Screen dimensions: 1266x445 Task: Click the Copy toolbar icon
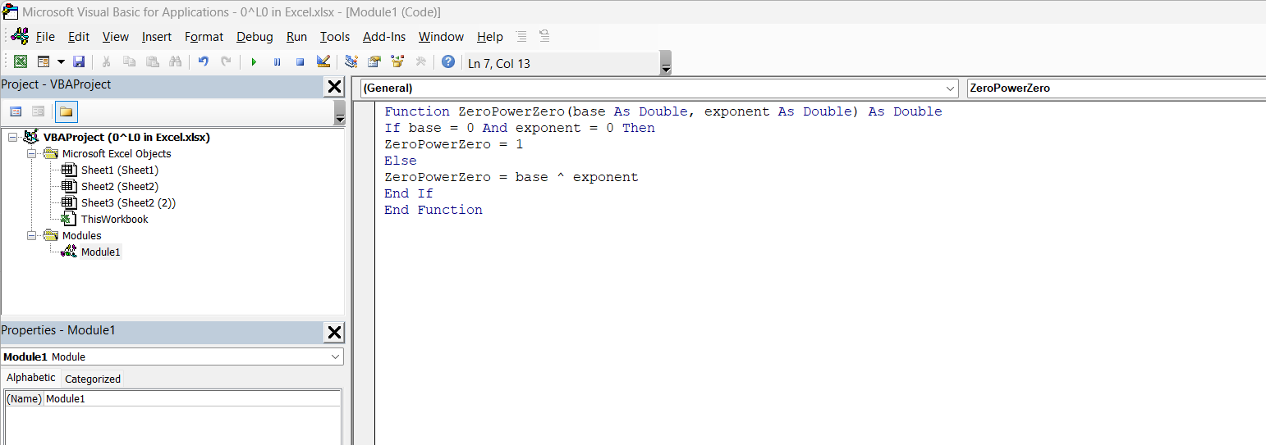tap(129, 62)
